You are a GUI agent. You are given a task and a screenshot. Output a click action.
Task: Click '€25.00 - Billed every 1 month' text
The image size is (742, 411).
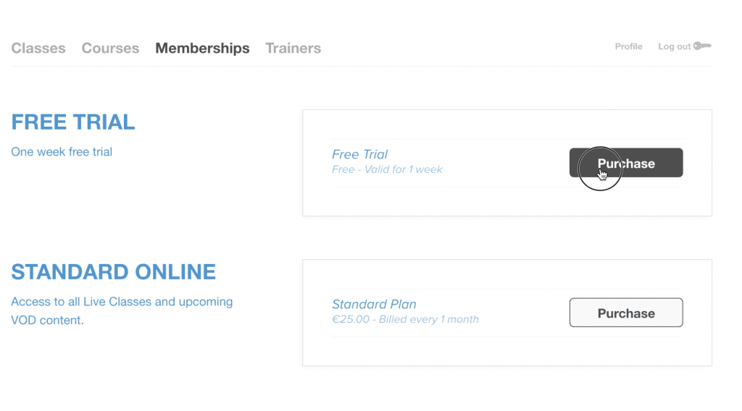click(405, 319)
